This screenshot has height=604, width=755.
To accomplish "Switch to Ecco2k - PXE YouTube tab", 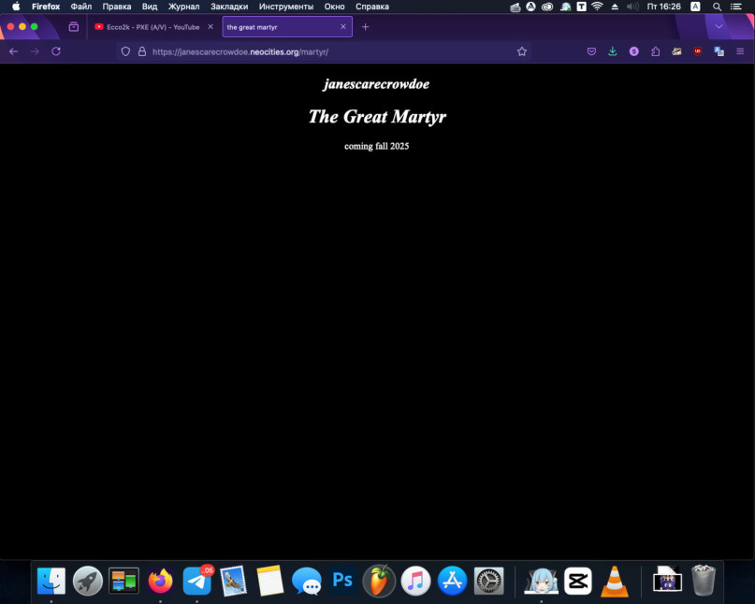I will [152, 27].
